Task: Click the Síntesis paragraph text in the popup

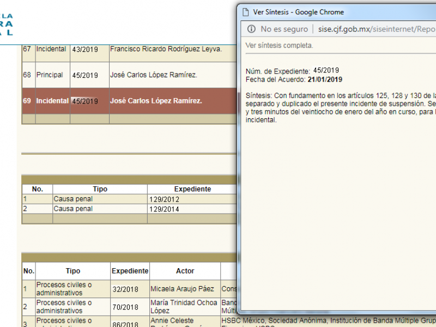Action: point(341,108)
